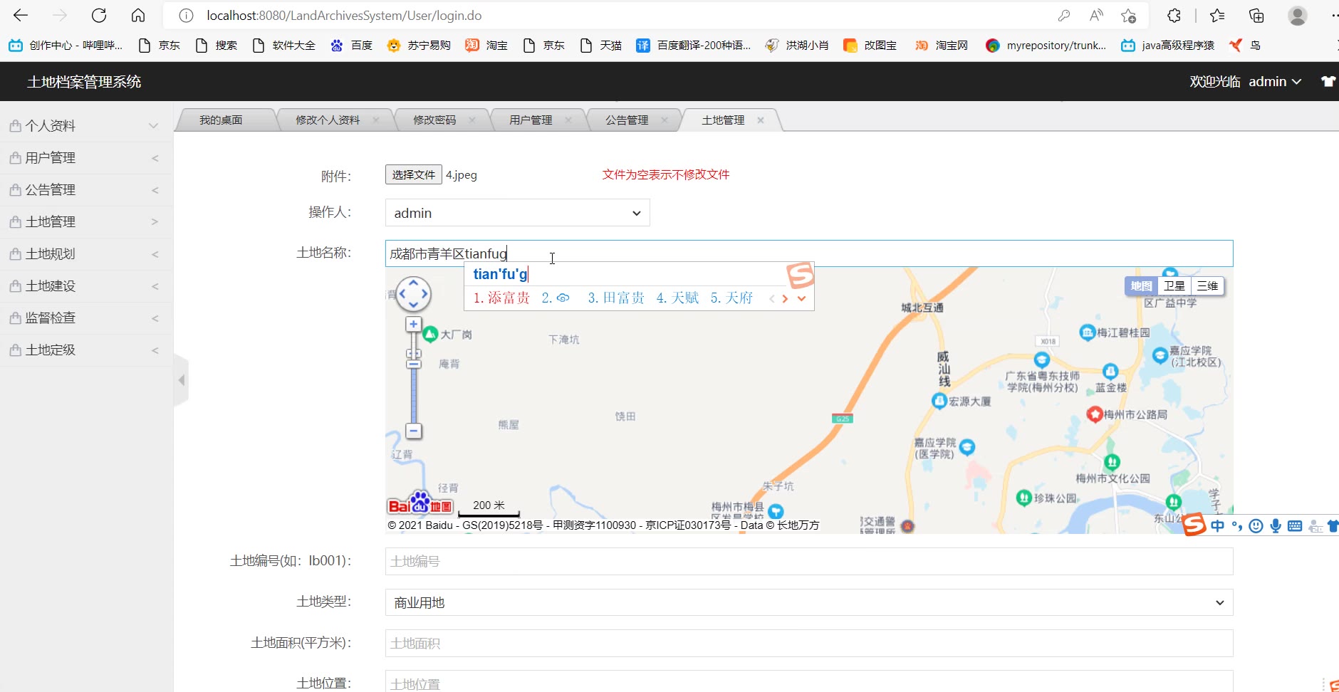Click the browser refresh icon
1339x692 pixels.
[99, 16]
